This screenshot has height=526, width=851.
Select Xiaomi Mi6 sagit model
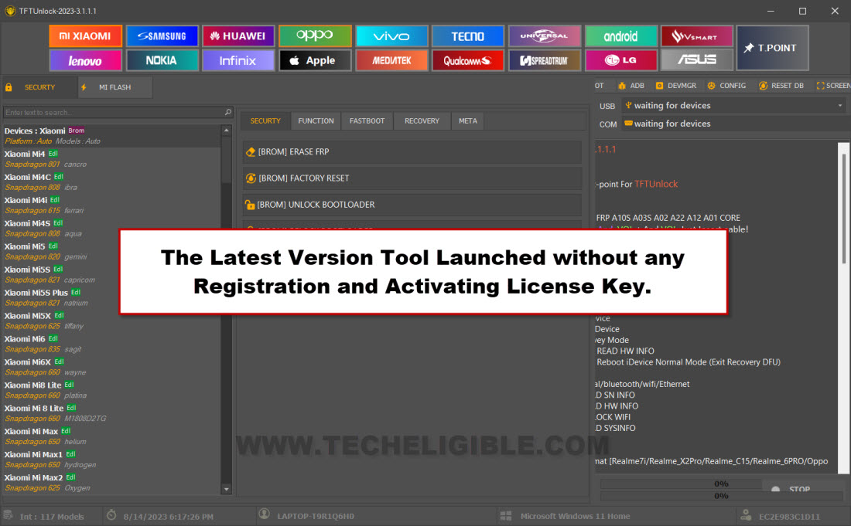111,344
